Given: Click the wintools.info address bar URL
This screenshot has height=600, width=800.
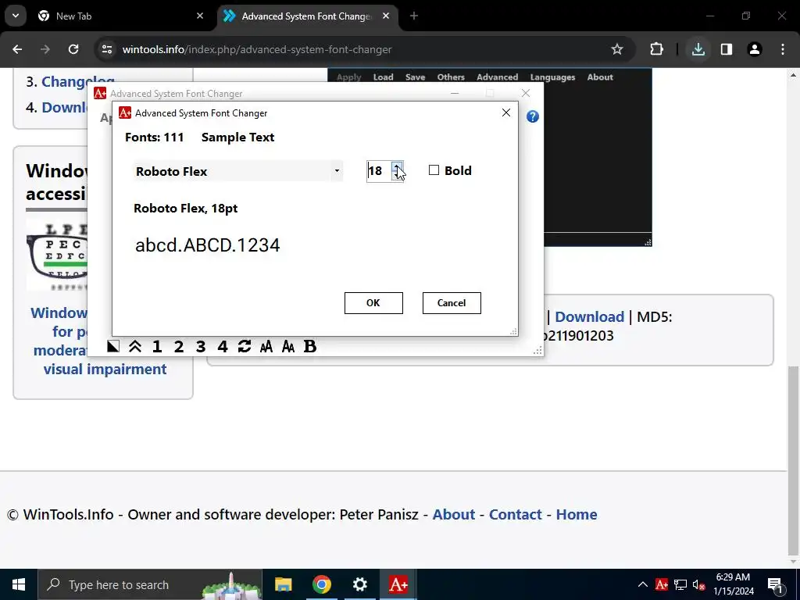Looking at the screenshot, I should point(257,49).
